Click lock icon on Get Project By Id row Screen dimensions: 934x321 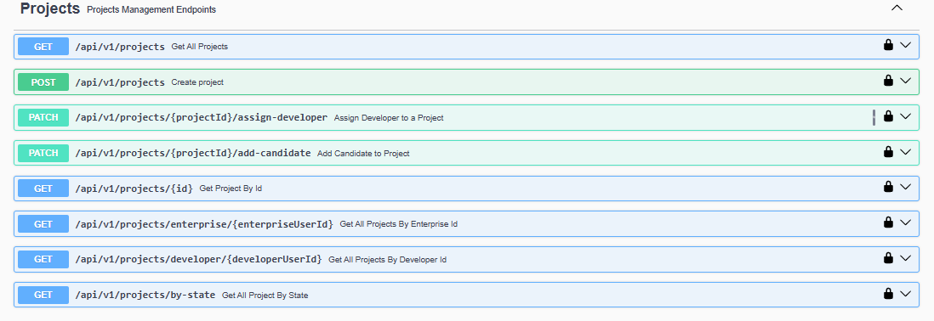coord(888,187)
